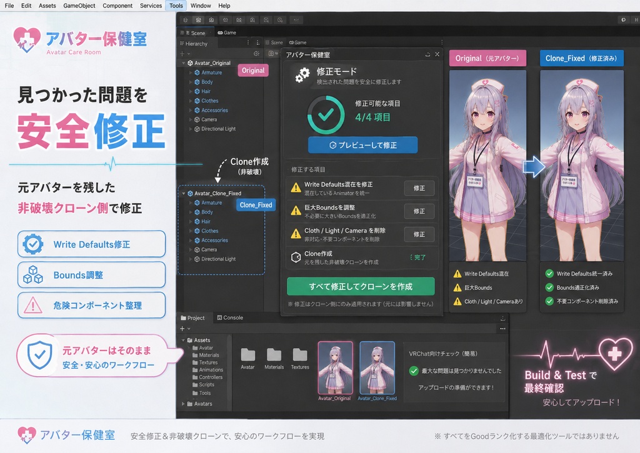Click Armature object icon under Avatar_Original

coord(197,72)
